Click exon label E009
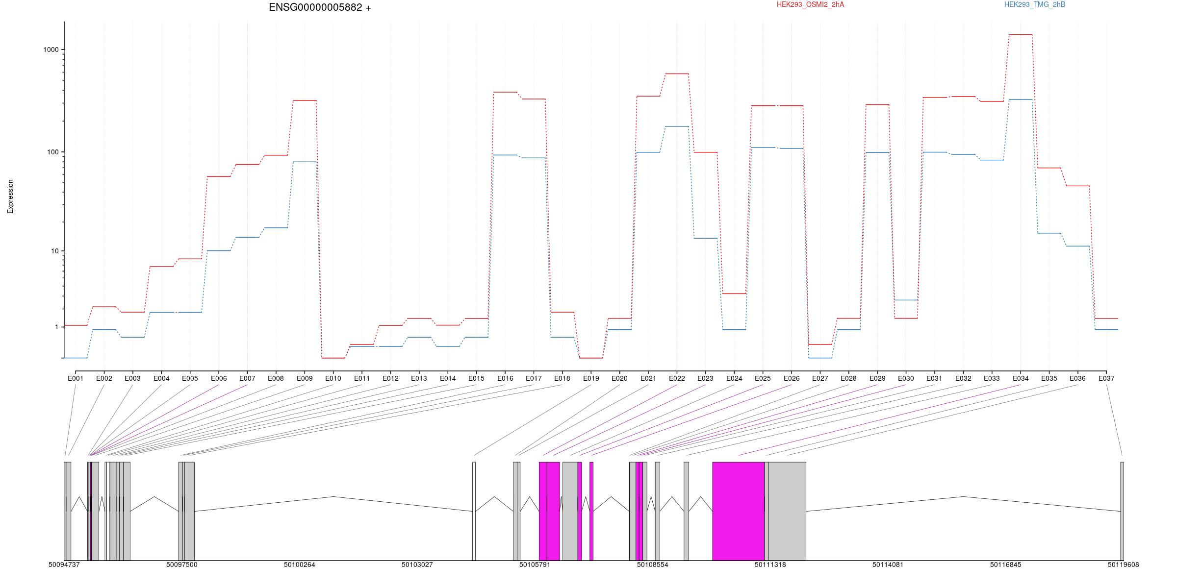Image resolution: width=1177 pixels, height=588 pixels. [305, 378]
